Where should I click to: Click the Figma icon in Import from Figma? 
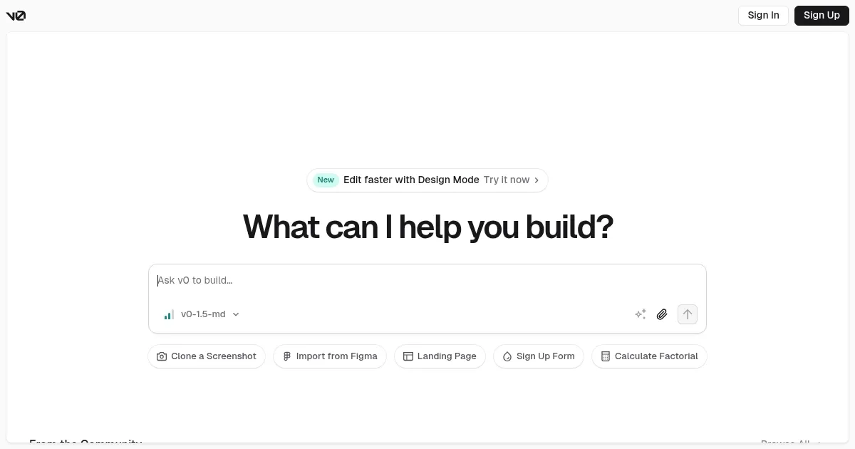287,356
